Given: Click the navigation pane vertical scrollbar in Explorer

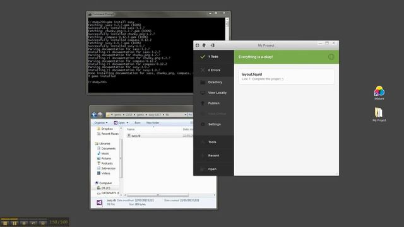Looking at the screenshot, I should pos(121,158).
